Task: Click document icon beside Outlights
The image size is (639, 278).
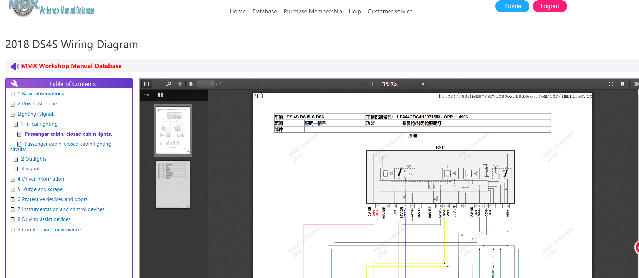Action: pos(16,159)
